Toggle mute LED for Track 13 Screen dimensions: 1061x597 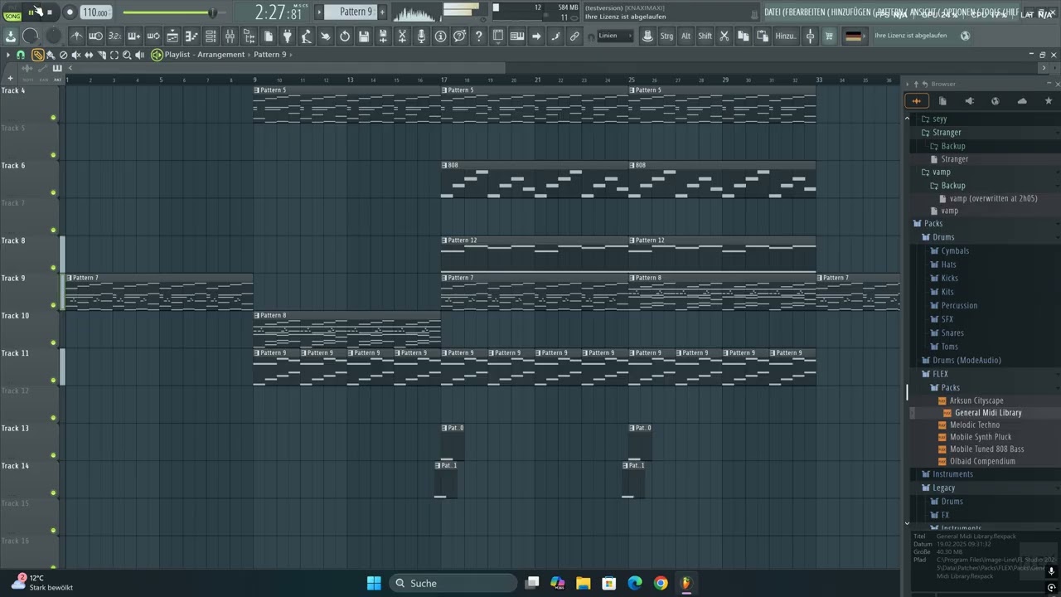[x=54, y=456]
